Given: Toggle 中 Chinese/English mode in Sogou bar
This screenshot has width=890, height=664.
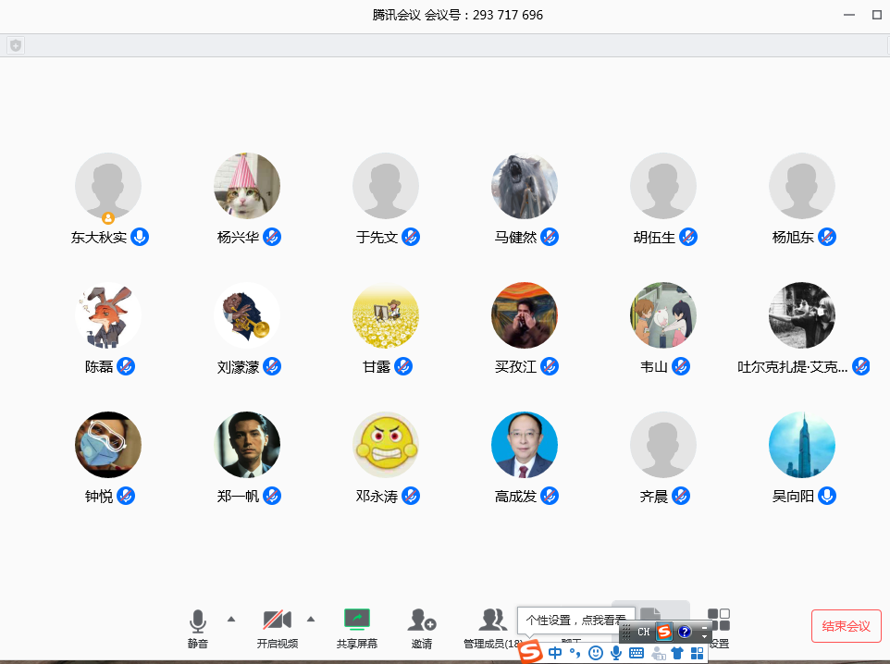Looking at the screenshot, I should coord(555,653).
